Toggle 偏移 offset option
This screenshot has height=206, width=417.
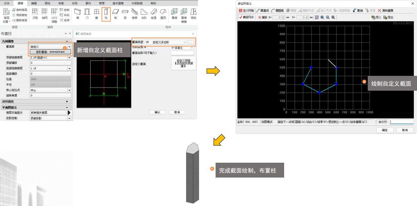(263, 17)
